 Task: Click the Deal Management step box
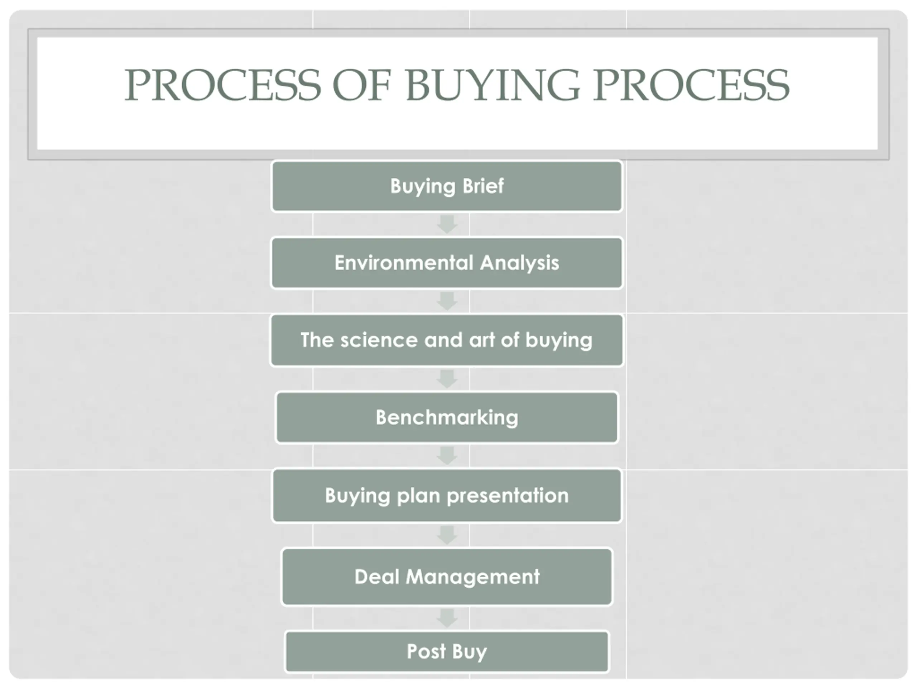pos(446,577)
